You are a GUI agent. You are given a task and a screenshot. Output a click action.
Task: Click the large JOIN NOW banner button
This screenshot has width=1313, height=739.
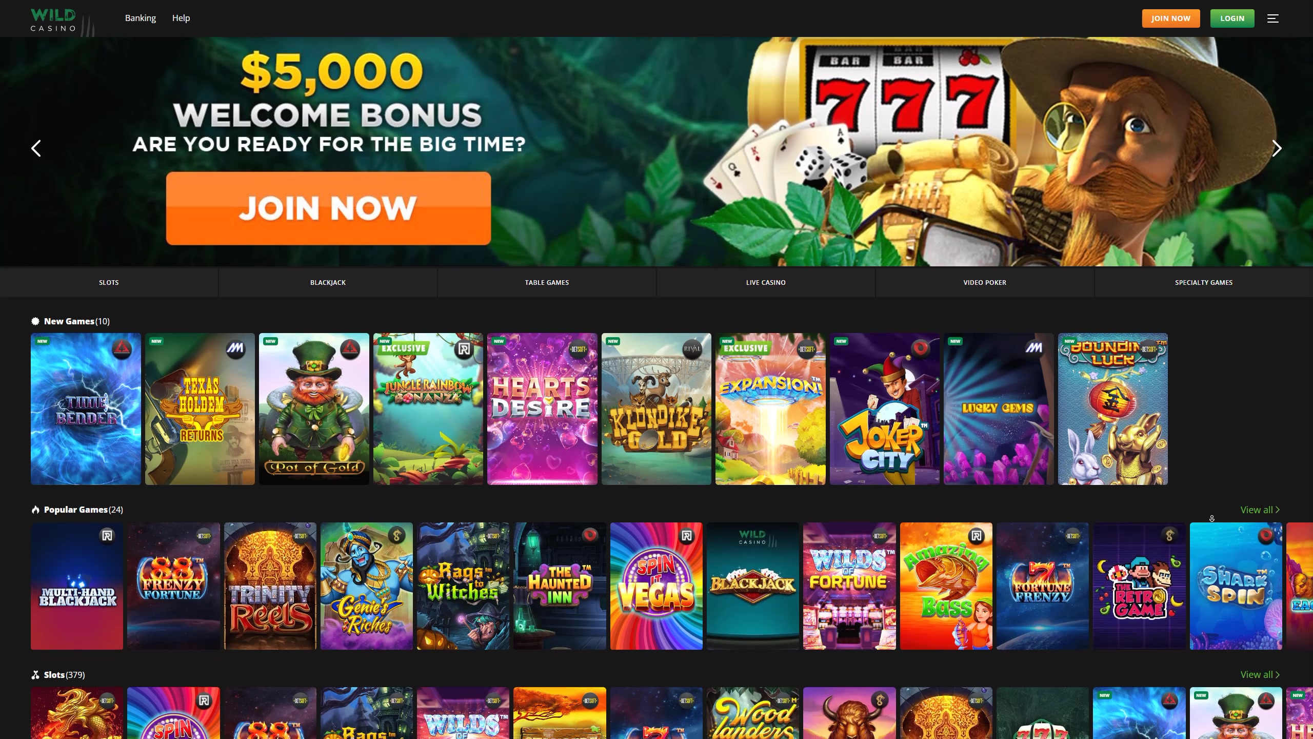point(328,208)
